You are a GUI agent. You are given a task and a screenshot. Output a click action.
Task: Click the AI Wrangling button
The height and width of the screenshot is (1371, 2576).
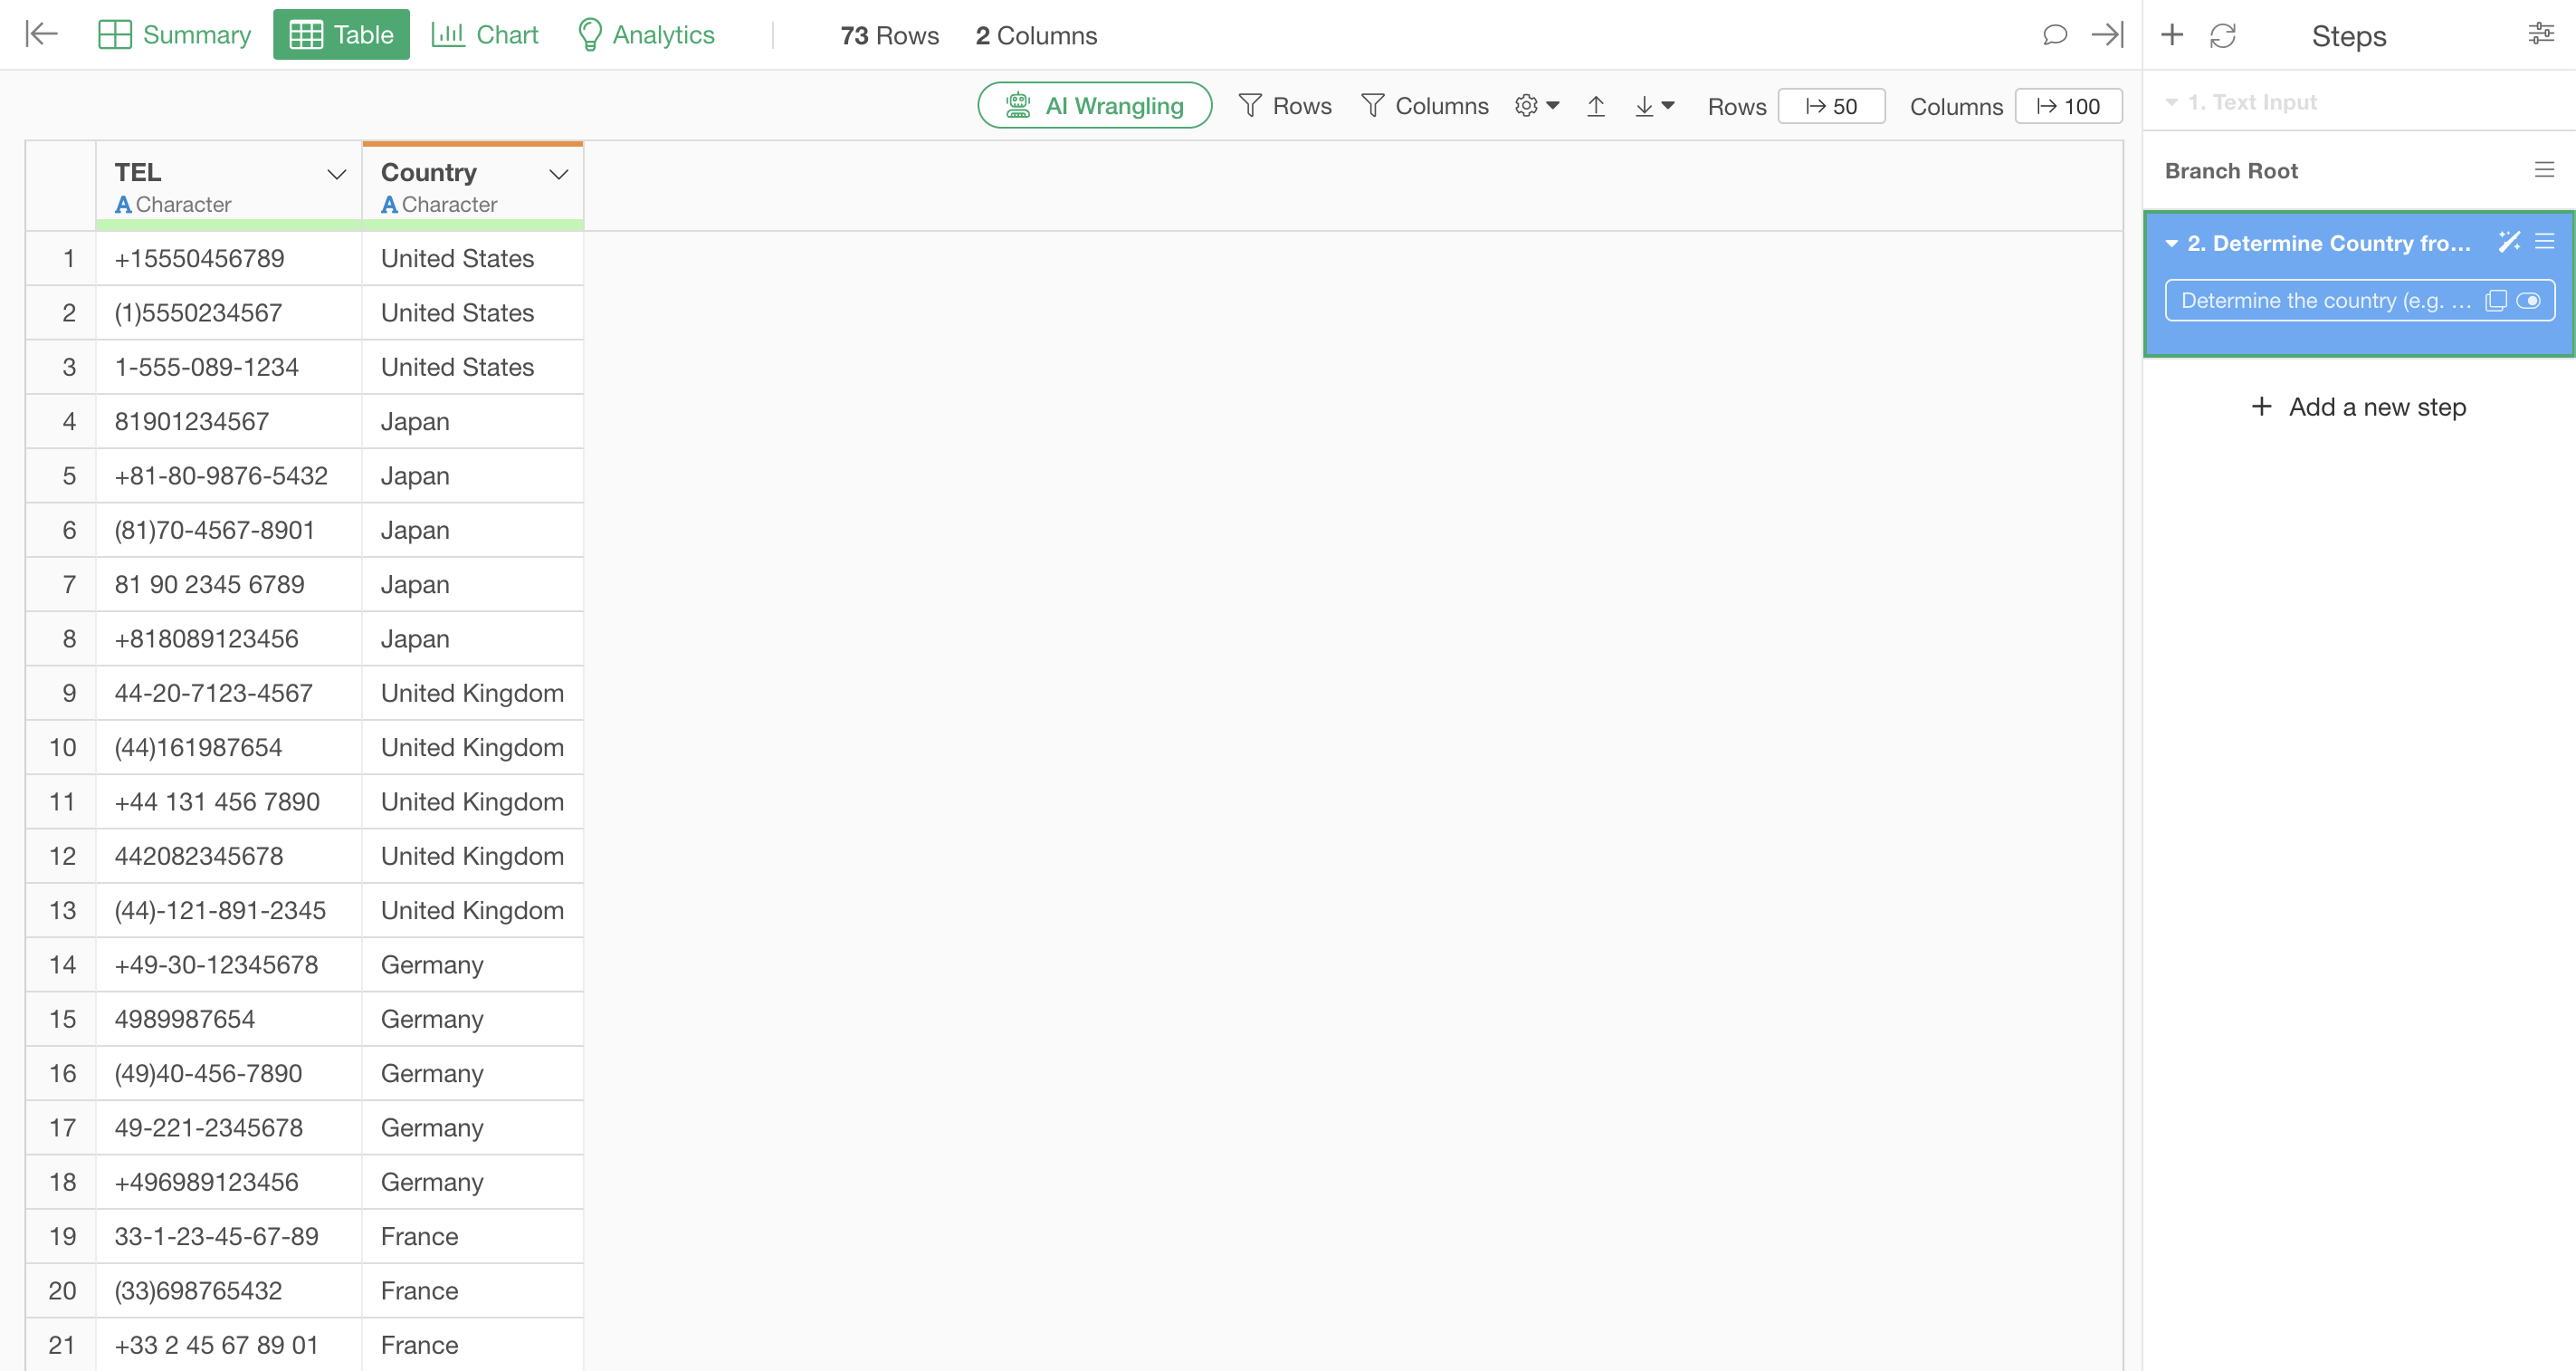point(1094,106)
